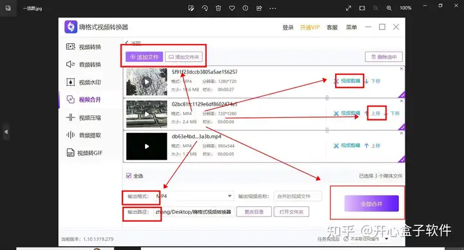Click 上移 for the db63e4bd video
464x250 pixels.
click(372, 145)
